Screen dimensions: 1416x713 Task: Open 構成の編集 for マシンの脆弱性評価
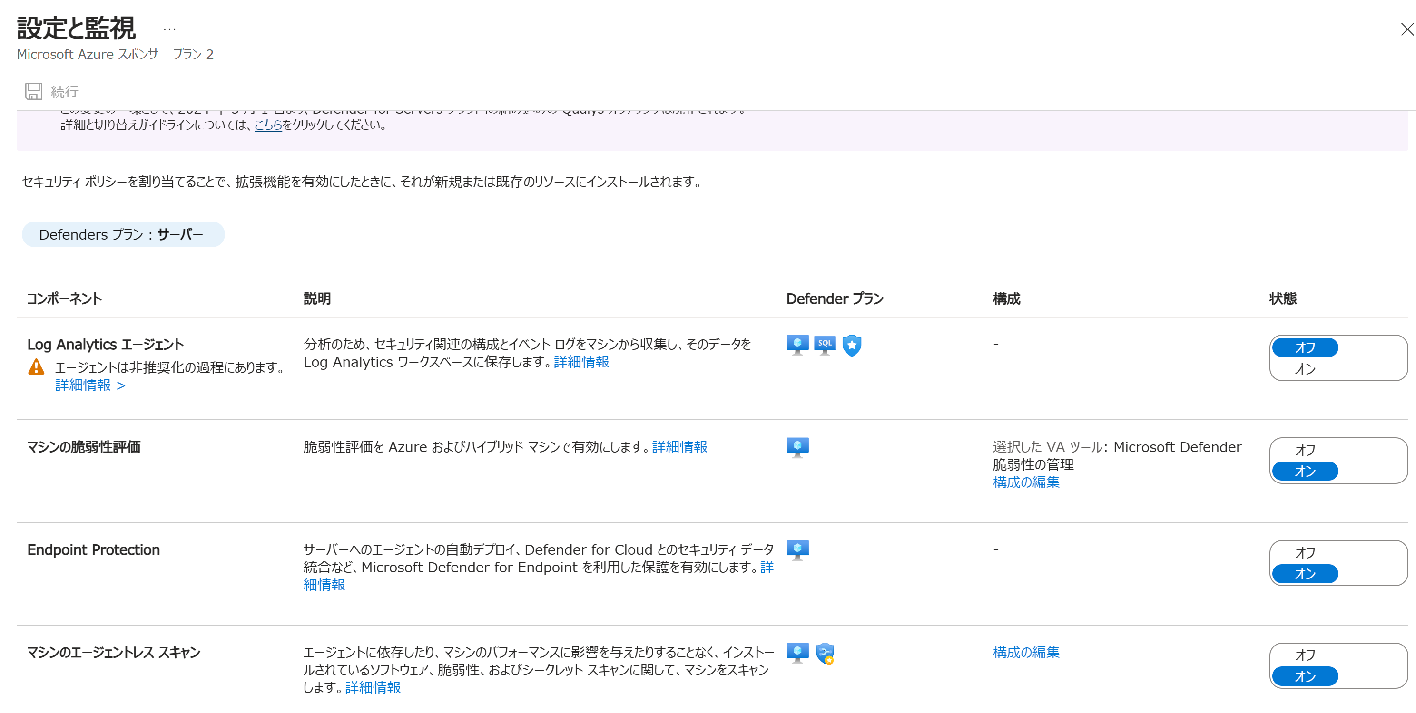tap(1026, 482)
